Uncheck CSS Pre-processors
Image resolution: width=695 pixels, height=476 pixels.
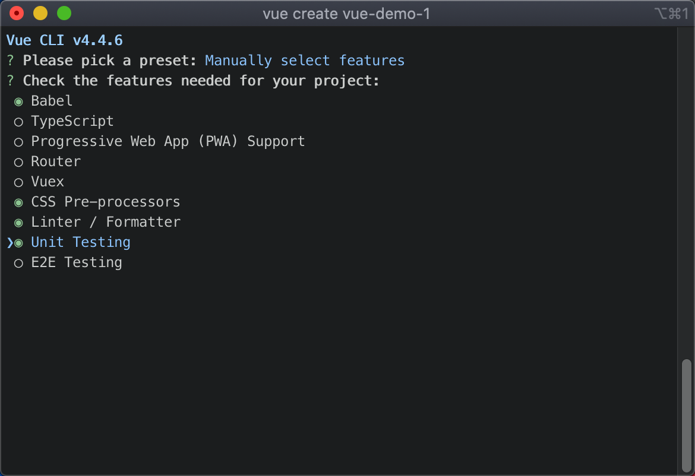click(x=18, y=203)
